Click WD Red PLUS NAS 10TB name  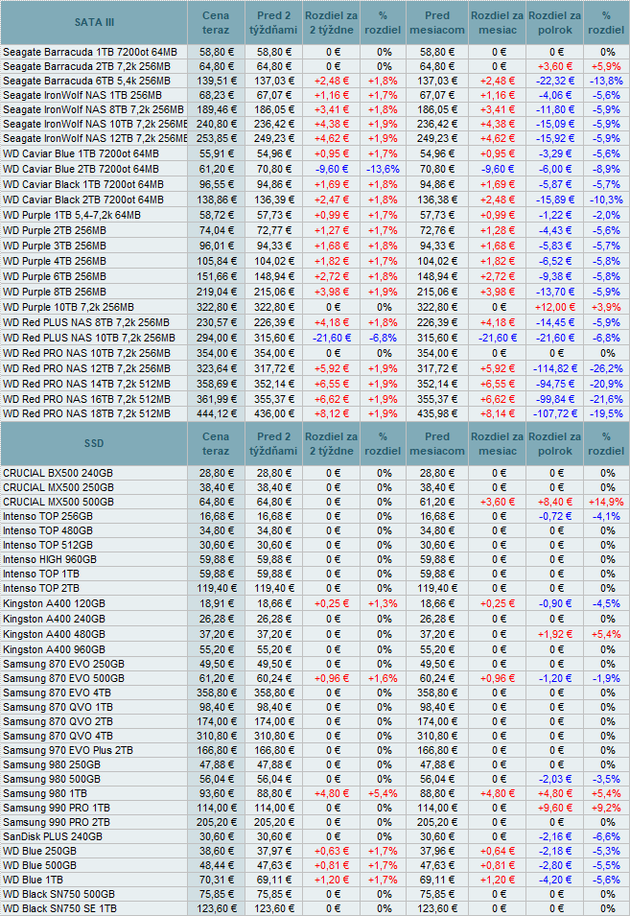[x=89, y=338]
